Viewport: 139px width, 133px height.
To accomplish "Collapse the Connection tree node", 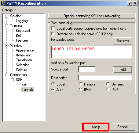I will (x=6, y=75).
